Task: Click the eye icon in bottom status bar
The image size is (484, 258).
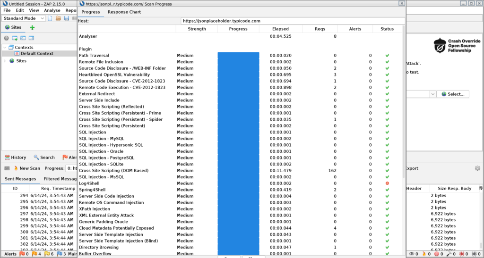Action: pyautogui.click(x=412, y=254)
